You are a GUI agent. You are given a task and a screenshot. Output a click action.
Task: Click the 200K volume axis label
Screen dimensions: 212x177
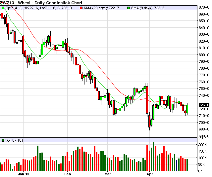(x=202, y=145)
